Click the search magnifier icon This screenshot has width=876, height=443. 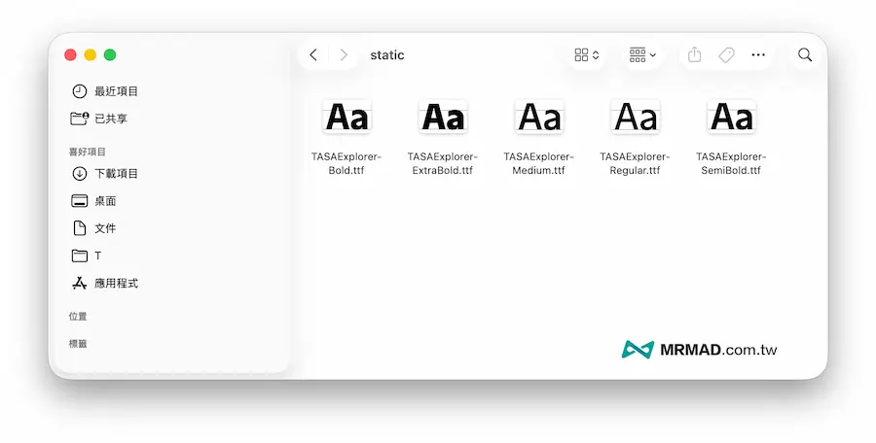click(805, 54)
